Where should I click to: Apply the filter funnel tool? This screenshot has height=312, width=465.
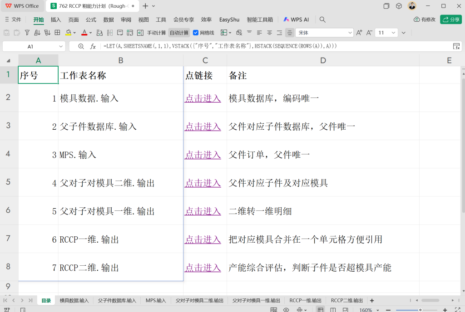tap(27, 33)
